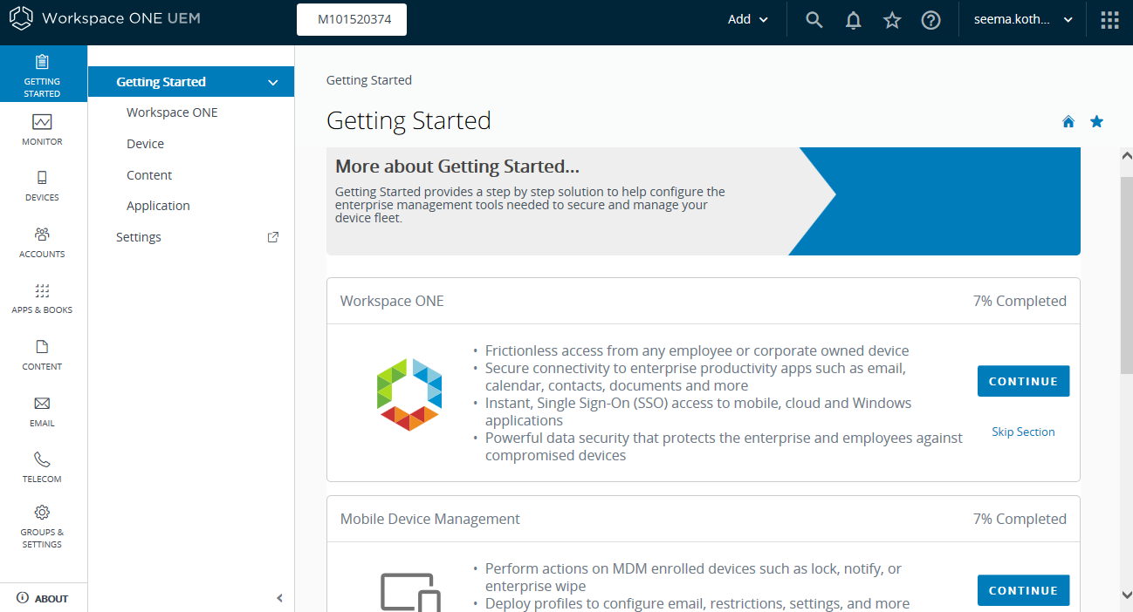Image resolution: width=1133 pixels, height=612 pixels.
Task: Open the Devices sidebar icon
Action: [42, 185]
